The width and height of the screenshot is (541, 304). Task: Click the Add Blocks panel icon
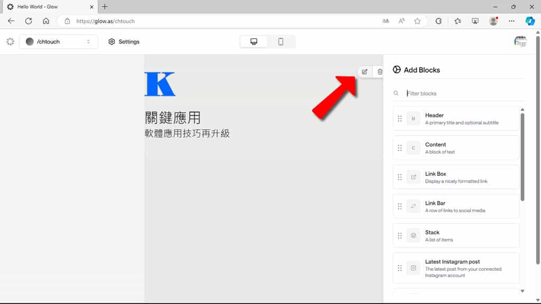tap(396, 70)
